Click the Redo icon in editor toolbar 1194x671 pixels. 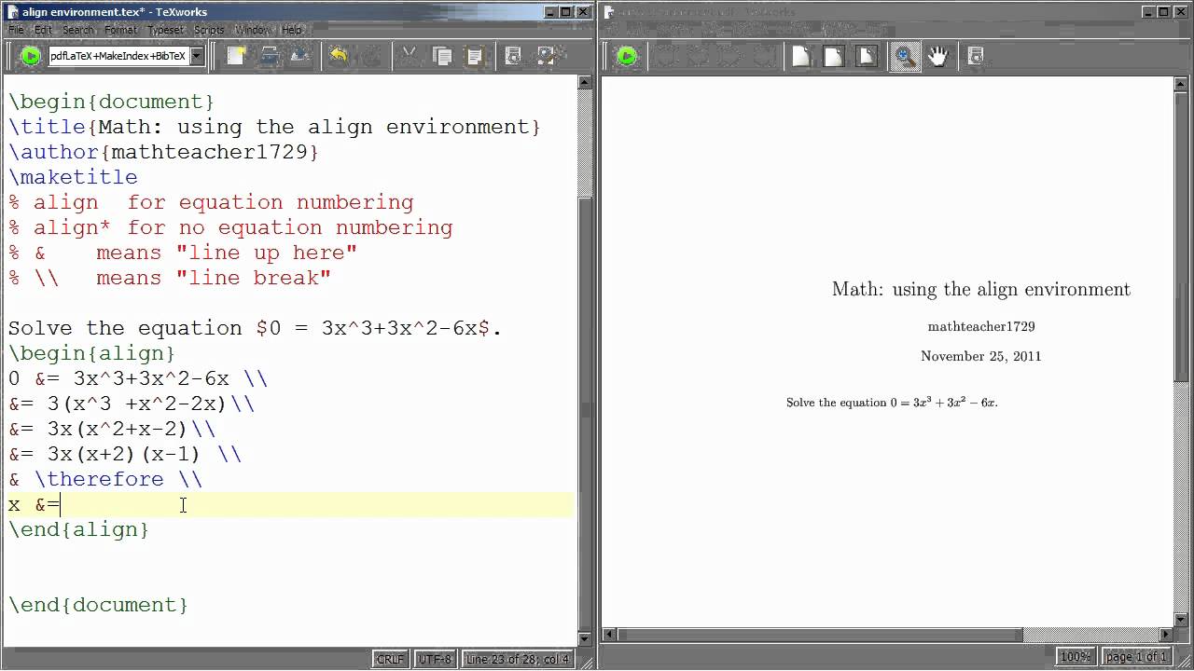pyautogui.click(x=371, y=56)
